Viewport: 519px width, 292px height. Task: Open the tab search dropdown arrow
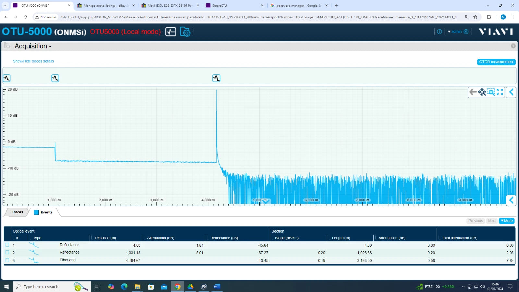(x=5, y=6)
